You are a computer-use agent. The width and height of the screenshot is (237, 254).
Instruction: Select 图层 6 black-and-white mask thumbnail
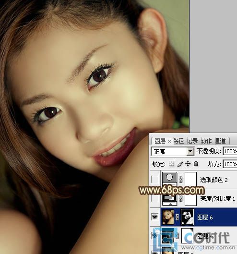(x=187, y=217)
